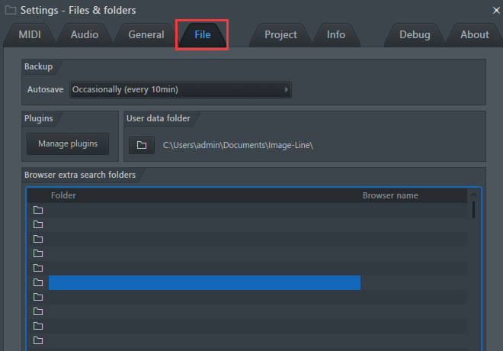Browse for the user data folder
This screenshot has width=503, height=351.
click(x=142, y=145)
